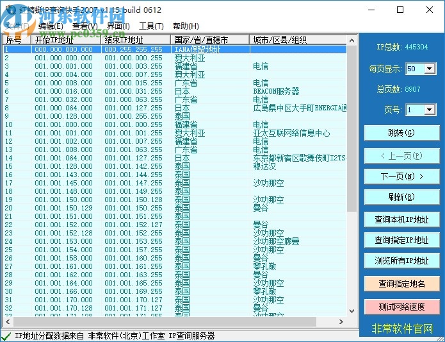Click the orange 查询指定地名 button
This screenshot has width=445, height=342.
click(x=401, y=284)
